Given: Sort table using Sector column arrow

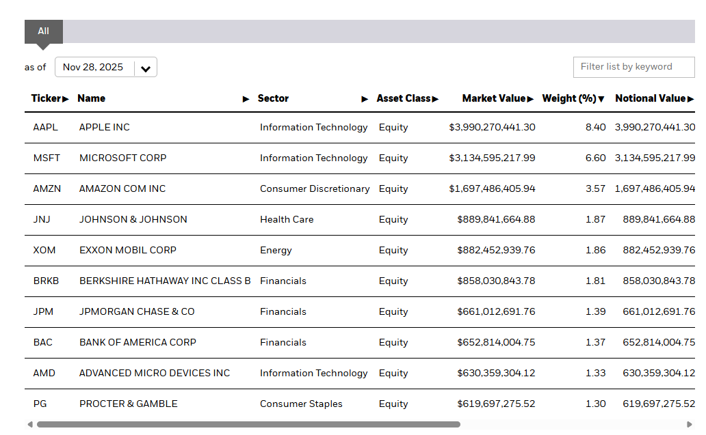Looking at the screenshot, I should 365,99.
